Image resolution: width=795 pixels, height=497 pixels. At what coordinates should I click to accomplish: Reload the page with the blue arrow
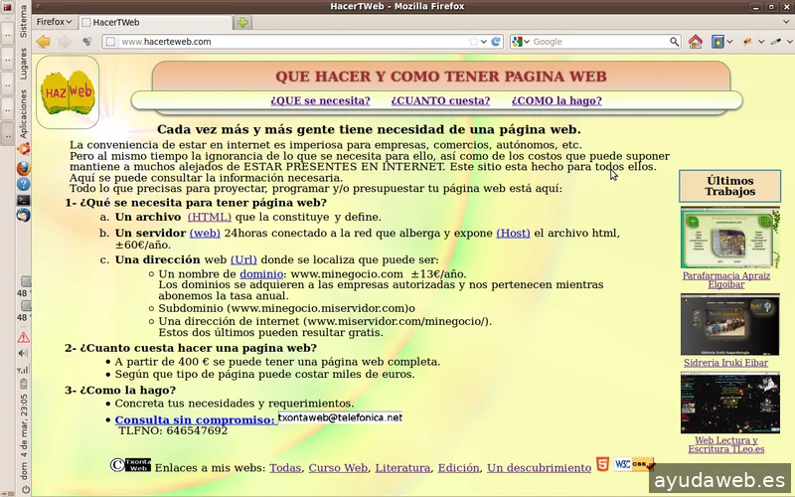click(x=496, y=42)
